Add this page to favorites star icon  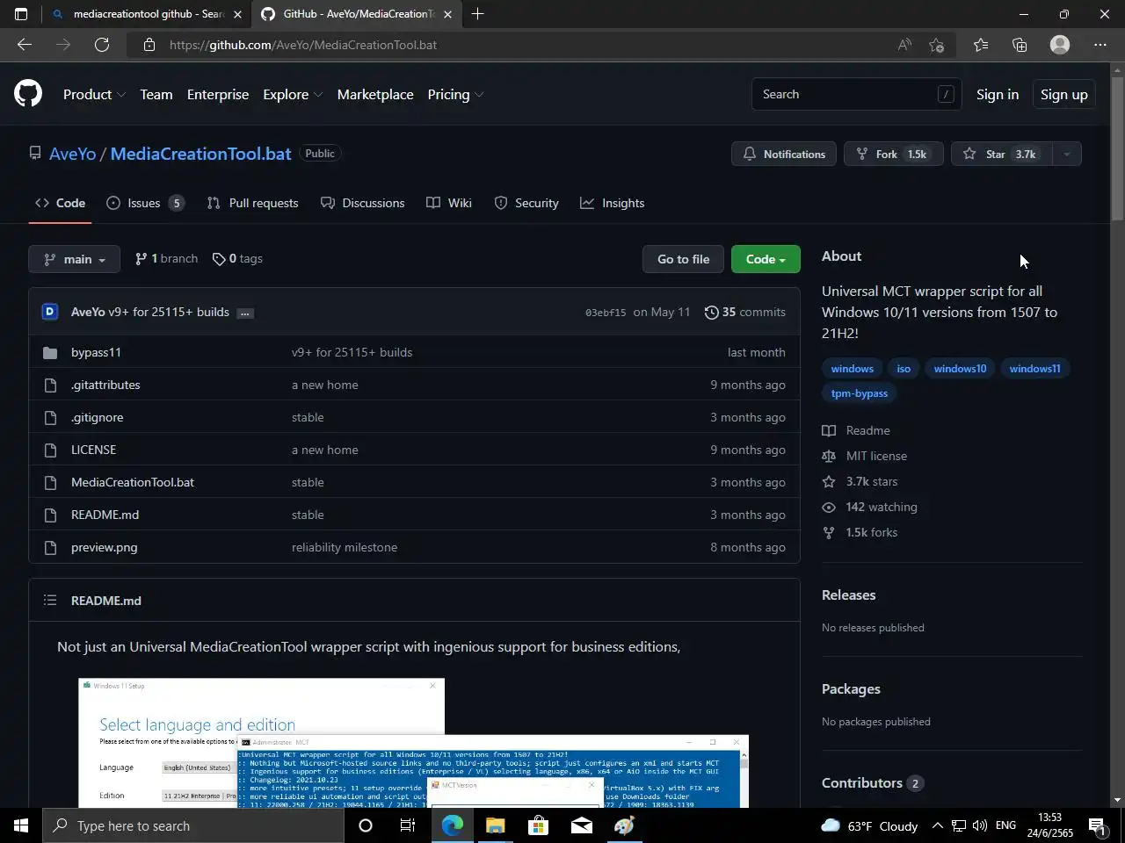(x=937, y=45)
